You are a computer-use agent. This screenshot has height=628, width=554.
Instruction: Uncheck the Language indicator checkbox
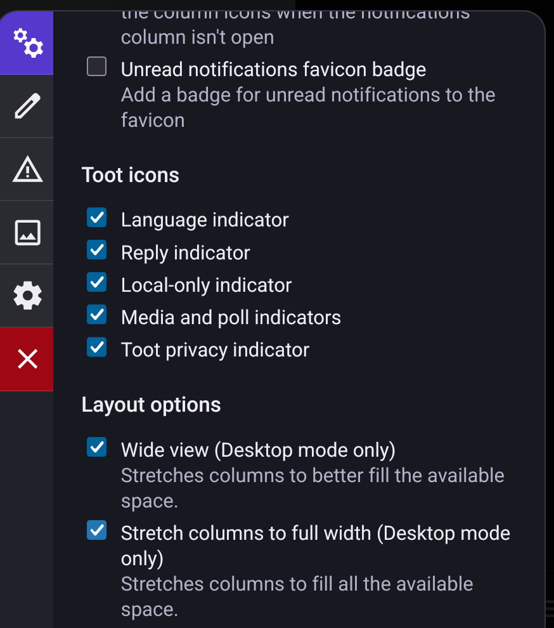pyautogui.click(x=96, y=218)
